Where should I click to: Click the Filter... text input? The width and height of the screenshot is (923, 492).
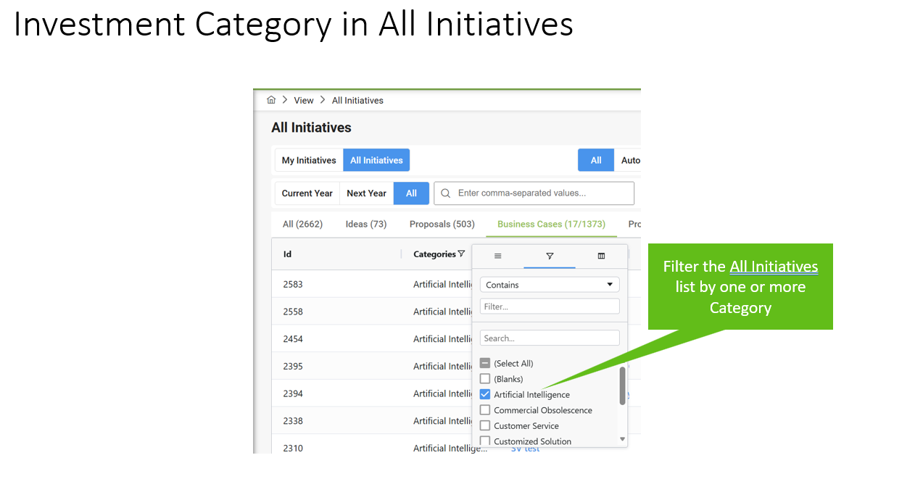click(550, 307)
